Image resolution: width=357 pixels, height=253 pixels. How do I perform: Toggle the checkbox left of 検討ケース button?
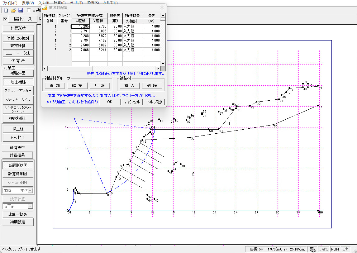5,19
